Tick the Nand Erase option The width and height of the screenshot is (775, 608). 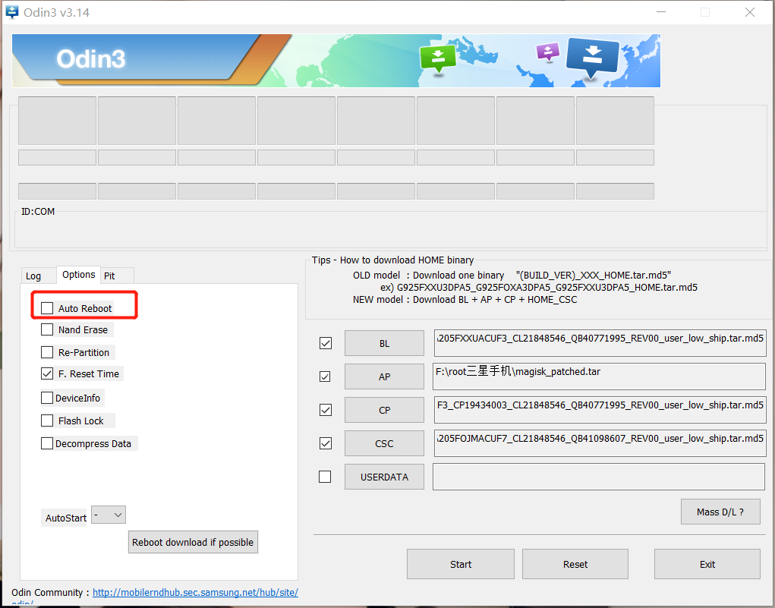pyautogui.click(x=47, y=329)
